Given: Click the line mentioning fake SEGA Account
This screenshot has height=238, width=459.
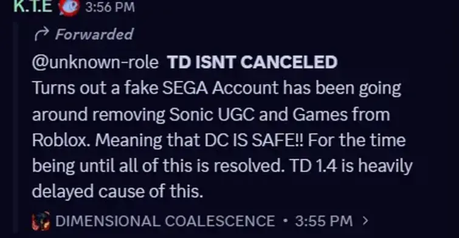Looking at the screenshot, I should [x=216, y=88].
